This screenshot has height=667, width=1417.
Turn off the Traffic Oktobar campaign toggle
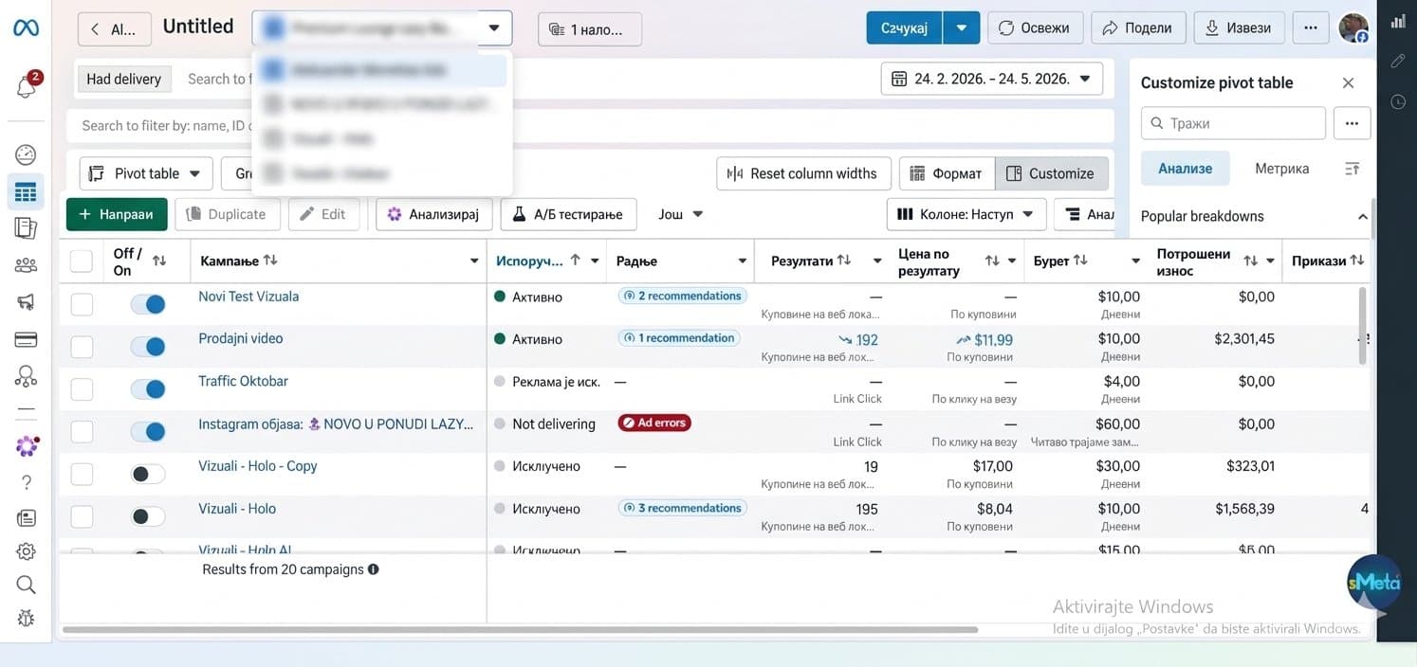[148, 389]
